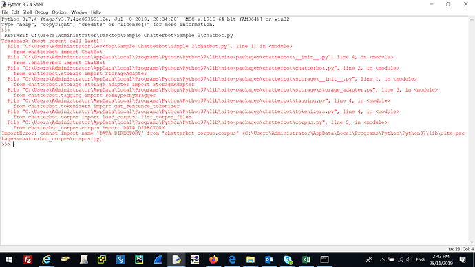The width and height of the screenshot is (475, 267).
Task: Click 'import DATA_DIRECTORY' traceback line
Action: click(x=89, y=128)
